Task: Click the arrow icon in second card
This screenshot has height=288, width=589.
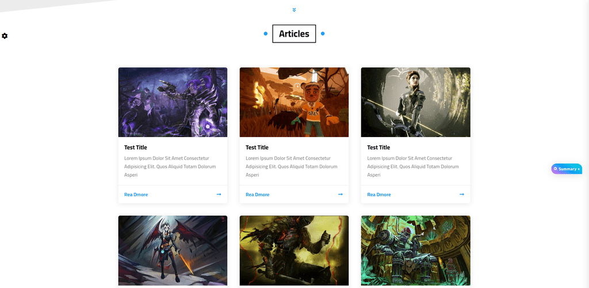Action: [341, 194]
